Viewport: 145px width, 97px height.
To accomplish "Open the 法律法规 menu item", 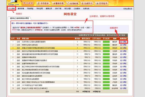I will 86,9.
